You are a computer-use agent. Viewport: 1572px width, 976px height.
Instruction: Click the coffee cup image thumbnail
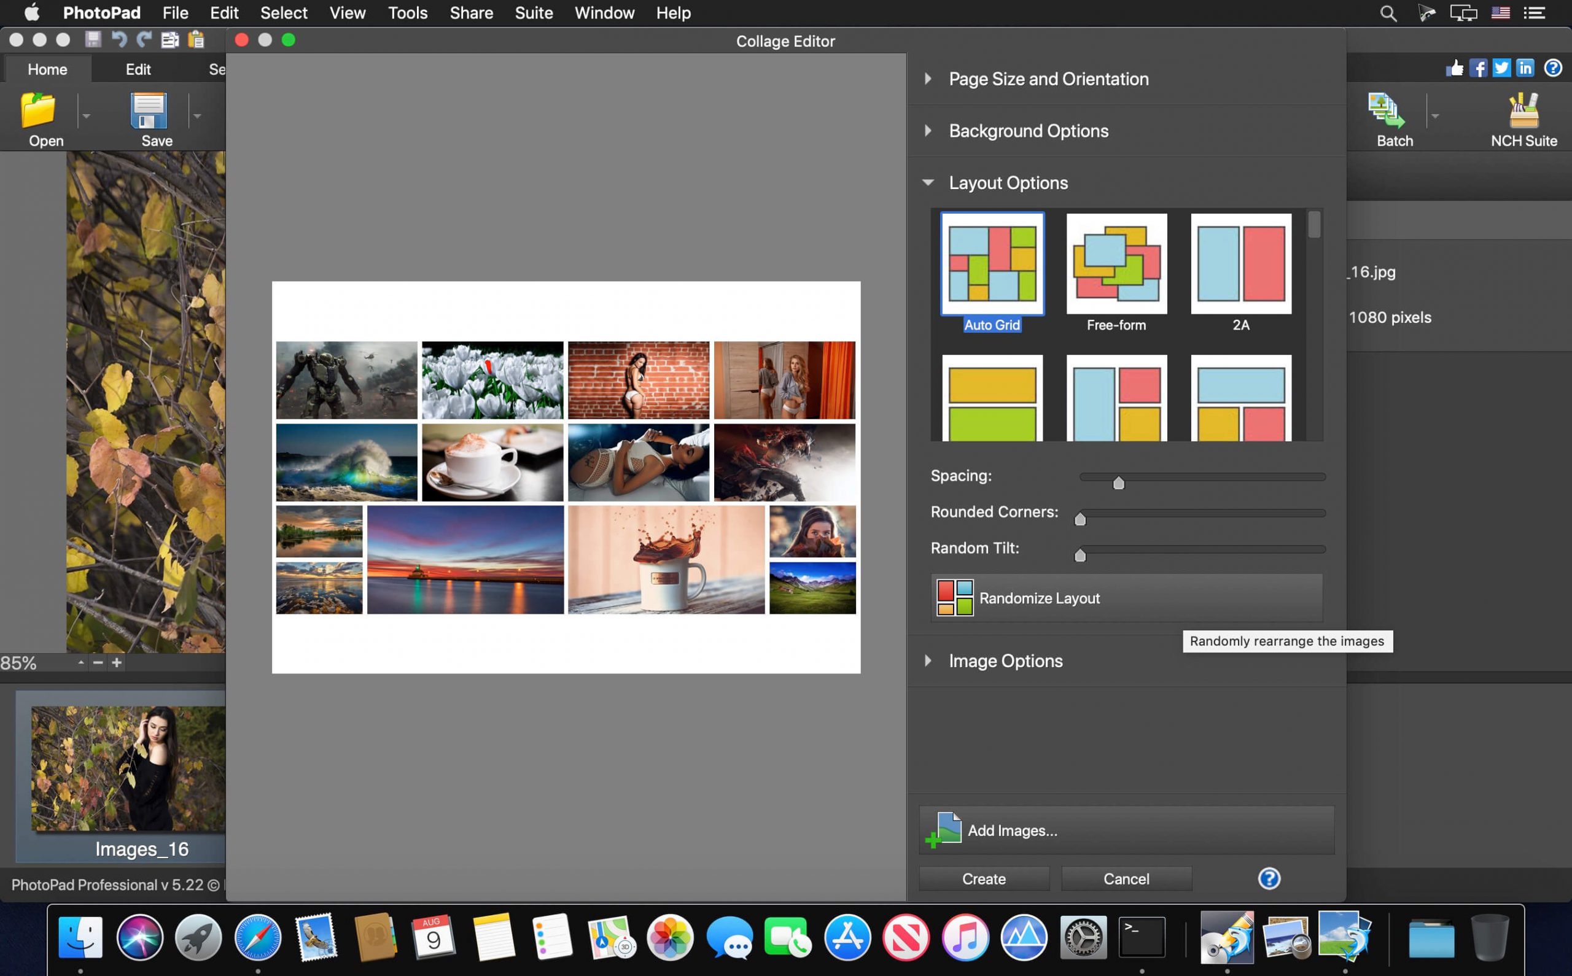tap(491, 461)
